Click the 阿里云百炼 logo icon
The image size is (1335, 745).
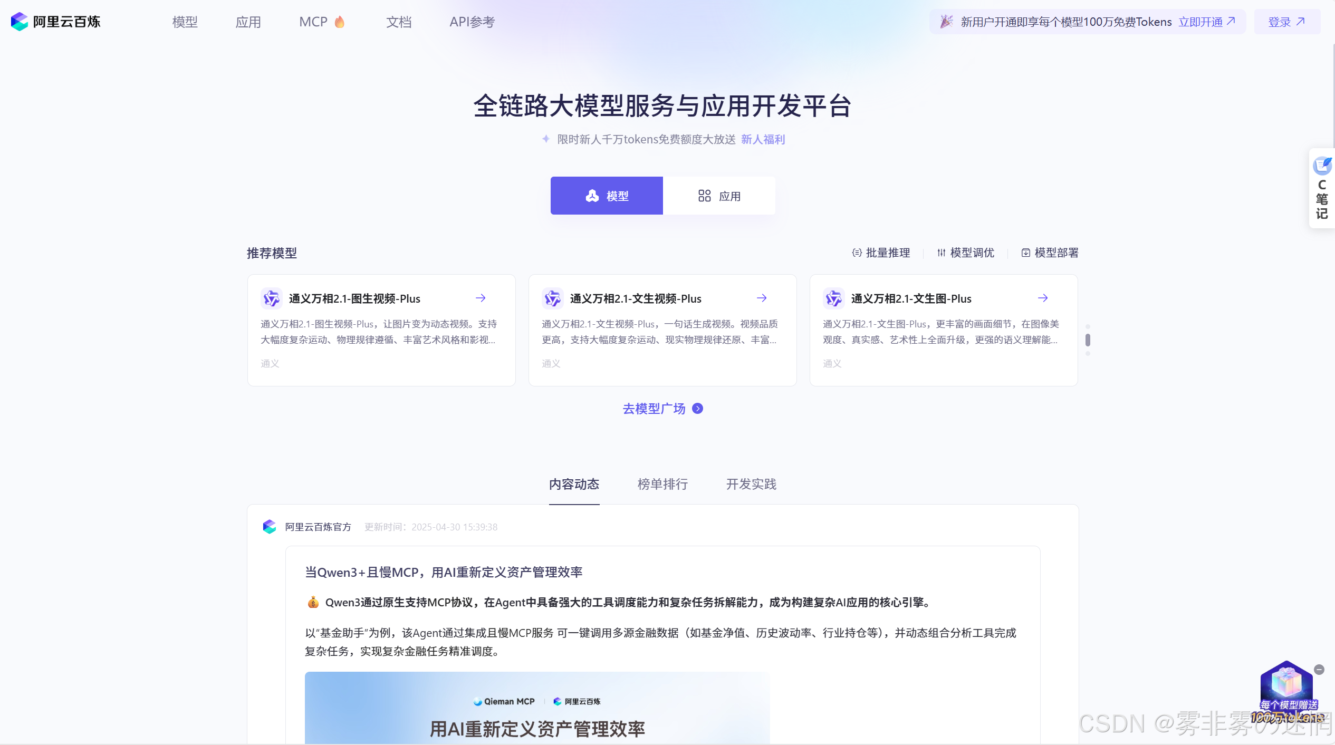(x=20, y=22)
